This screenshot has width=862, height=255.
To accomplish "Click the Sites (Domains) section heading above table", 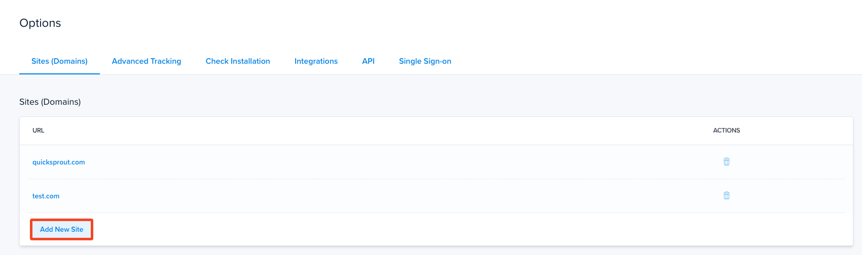I will click(50, 102).
